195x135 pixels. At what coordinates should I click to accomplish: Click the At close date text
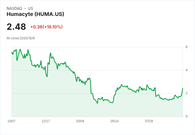(21, 38)
